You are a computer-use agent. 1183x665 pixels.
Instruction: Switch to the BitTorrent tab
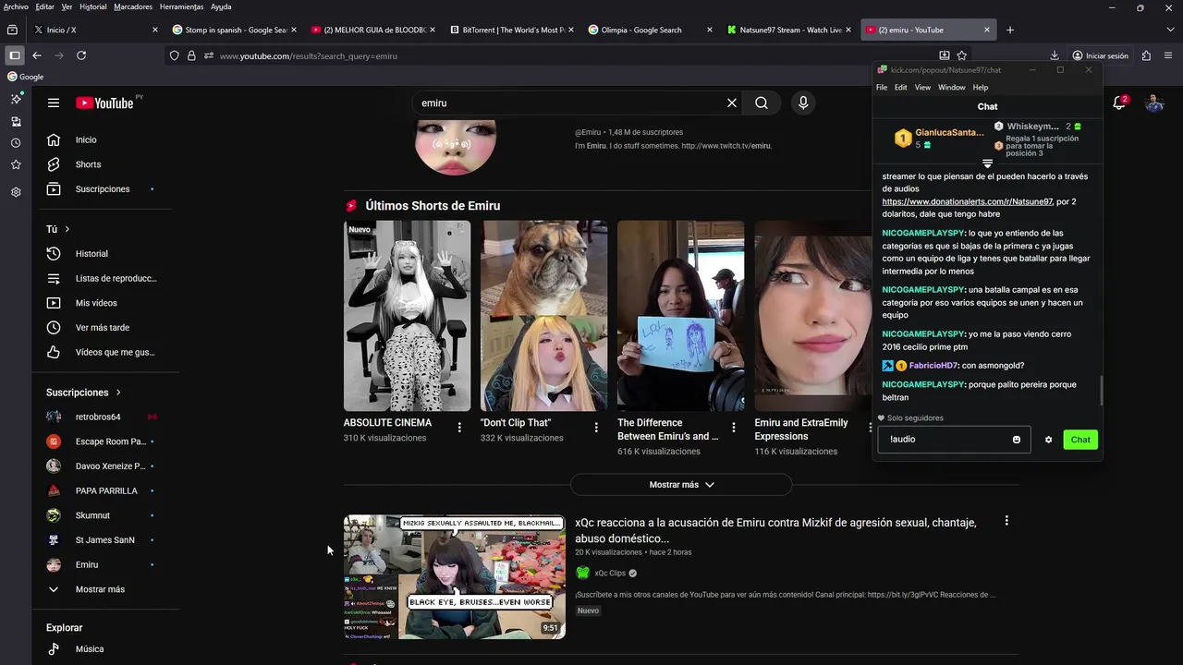click(x=512, y=30)
